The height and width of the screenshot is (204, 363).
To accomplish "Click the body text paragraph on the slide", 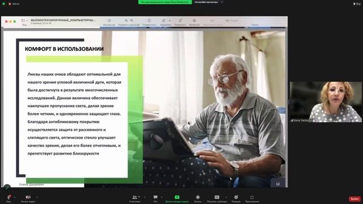I will coord(74,114).
